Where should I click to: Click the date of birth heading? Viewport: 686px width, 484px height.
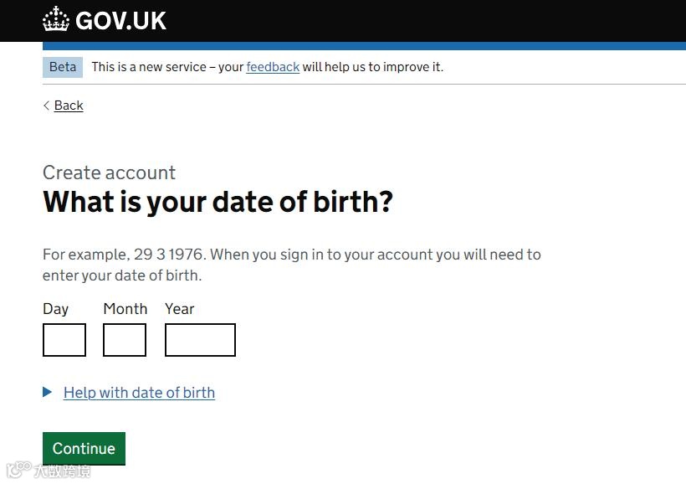click(x=218, y=202)
